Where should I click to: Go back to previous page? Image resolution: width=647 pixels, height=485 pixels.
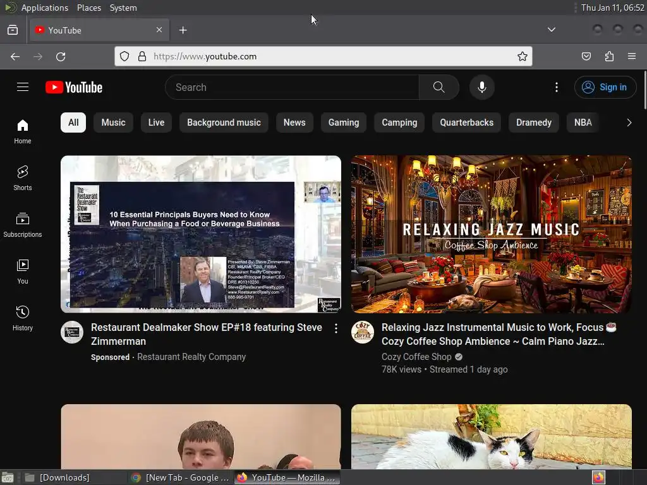point(15,56)
